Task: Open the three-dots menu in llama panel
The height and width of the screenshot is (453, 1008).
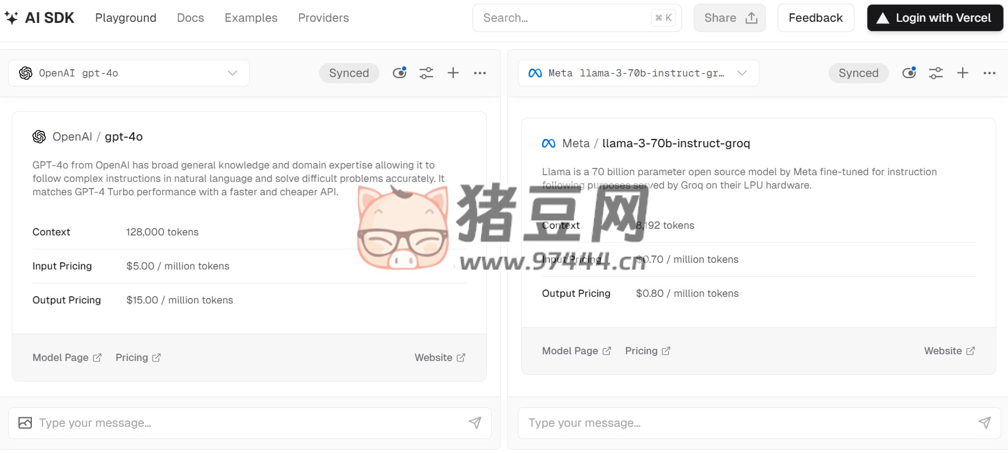Action: [990, 73]
